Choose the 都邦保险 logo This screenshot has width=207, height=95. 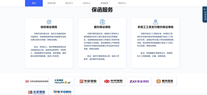pos(165,81)
